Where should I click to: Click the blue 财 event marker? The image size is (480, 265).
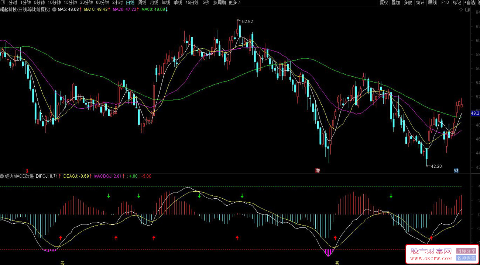456,171
